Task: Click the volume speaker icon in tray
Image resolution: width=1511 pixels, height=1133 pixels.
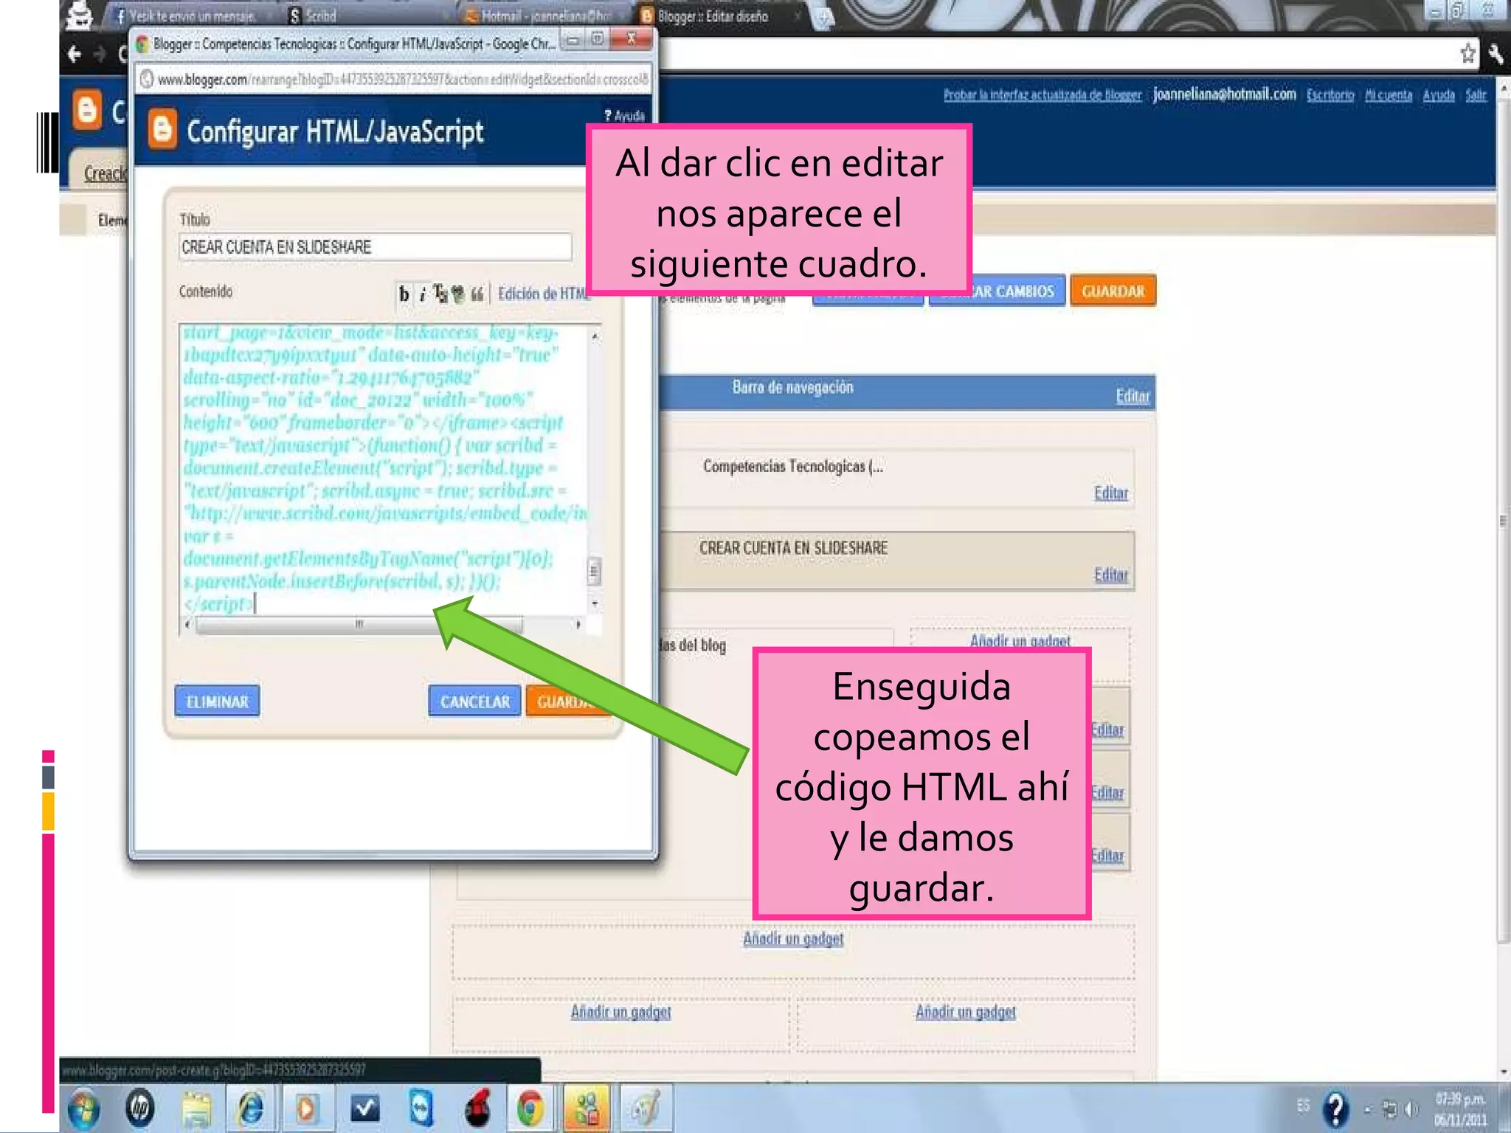Action: 1411,1109
